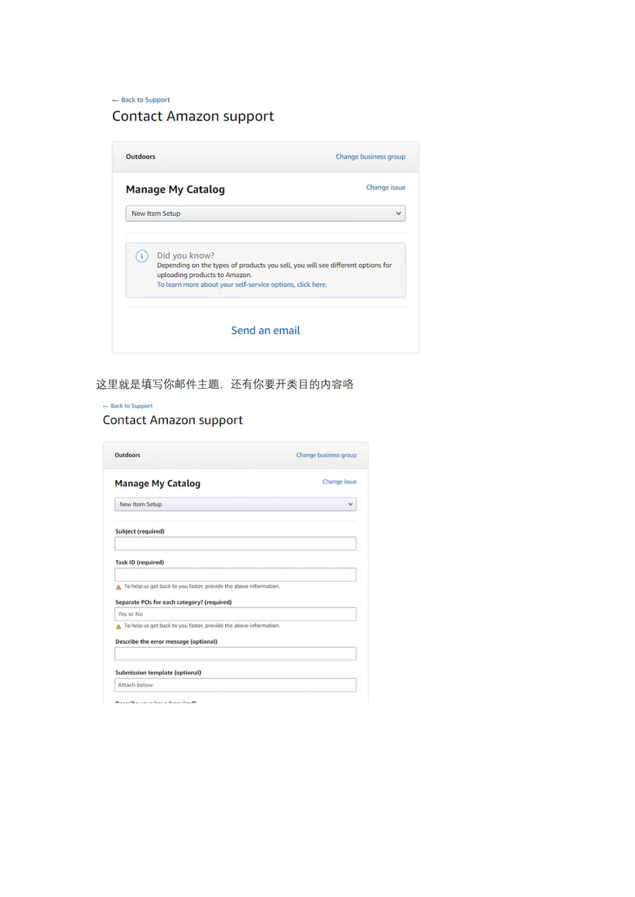
Task: Click warning icon under Separate POs field
Action: point(119,626)
